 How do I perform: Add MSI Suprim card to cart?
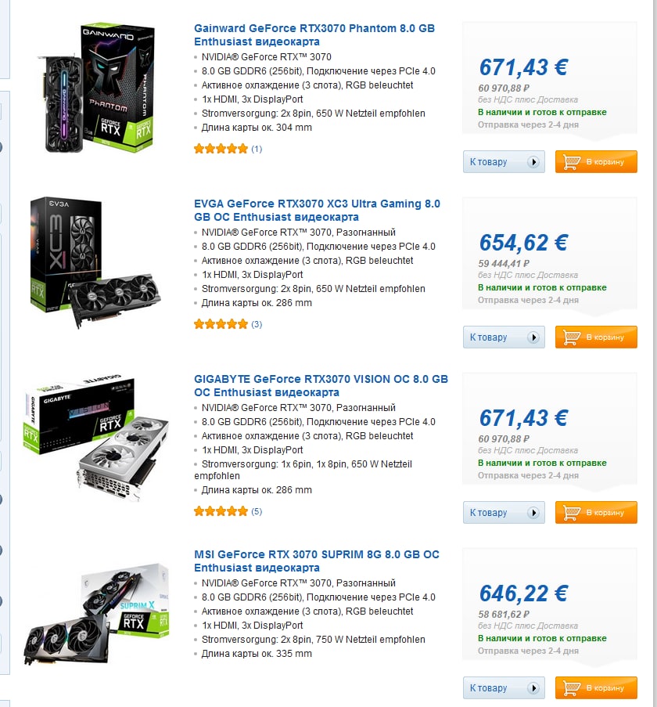(596, 687)
